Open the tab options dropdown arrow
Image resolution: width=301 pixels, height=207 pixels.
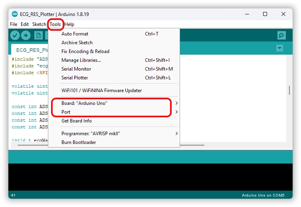[279, 48]
